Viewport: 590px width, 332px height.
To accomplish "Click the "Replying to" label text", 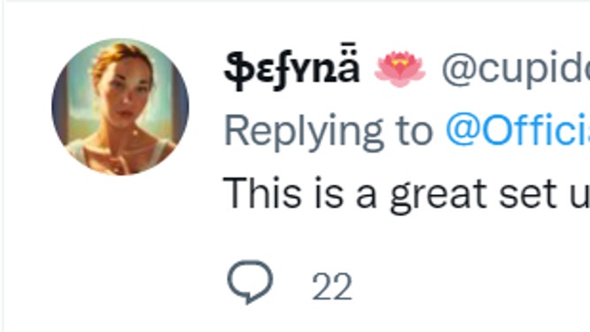I will (329, 132).
